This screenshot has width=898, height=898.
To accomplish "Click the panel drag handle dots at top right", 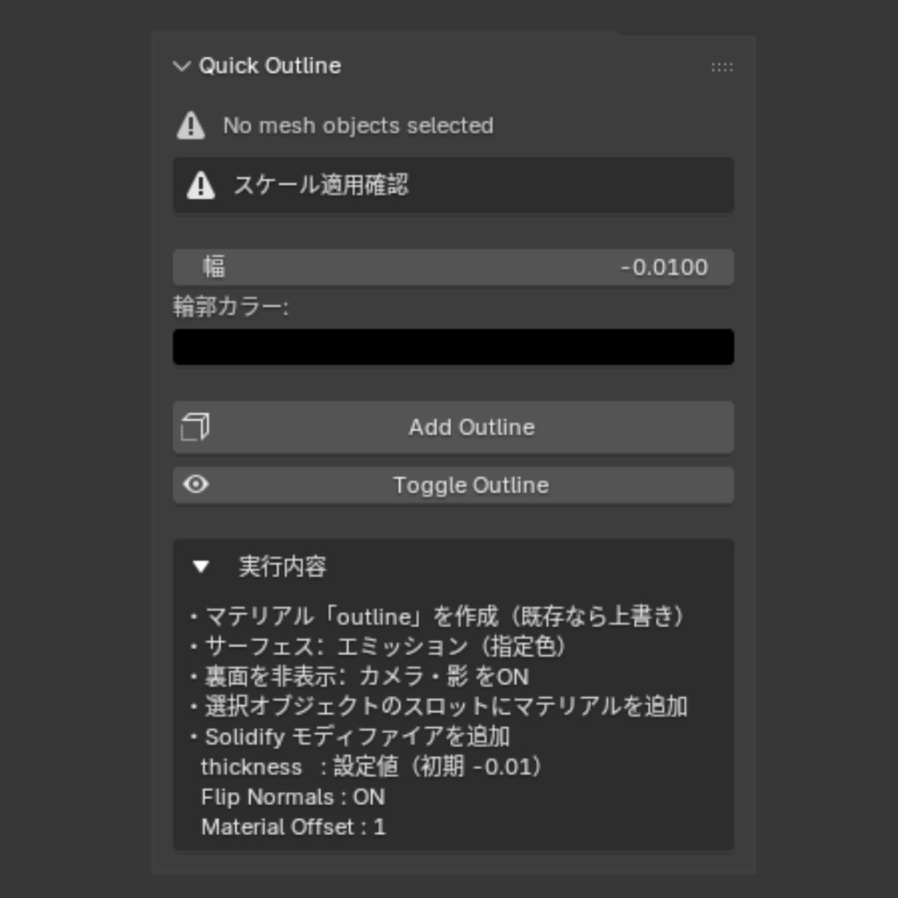I will [721, 67].
